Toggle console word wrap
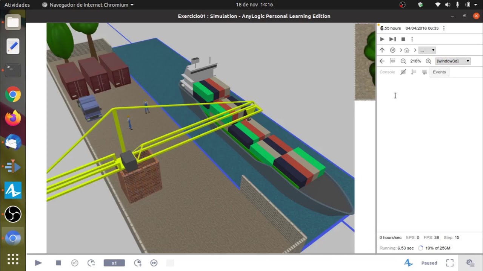This screenshot has width=483, height=271. 425,72
